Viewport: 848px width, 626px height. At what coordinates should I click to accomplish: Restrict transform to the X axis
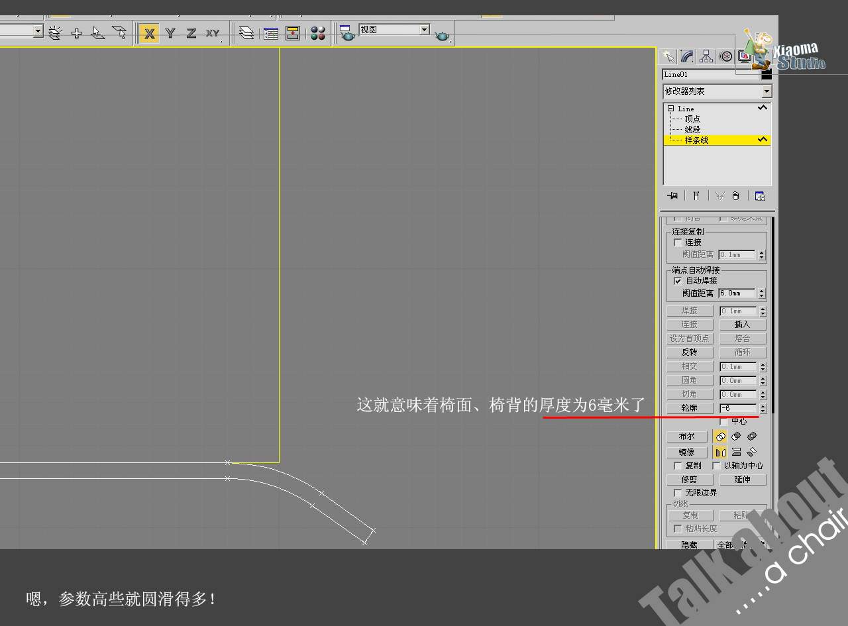(x=150, y=33)
